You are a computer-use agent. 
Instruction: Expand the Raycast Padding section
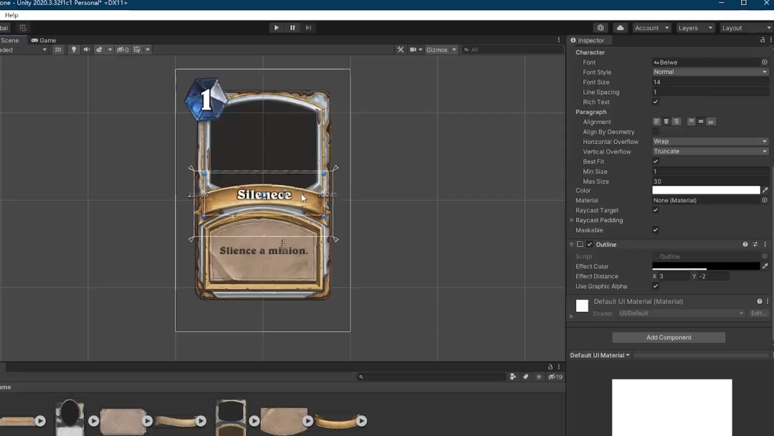click(x=572, y=220)
